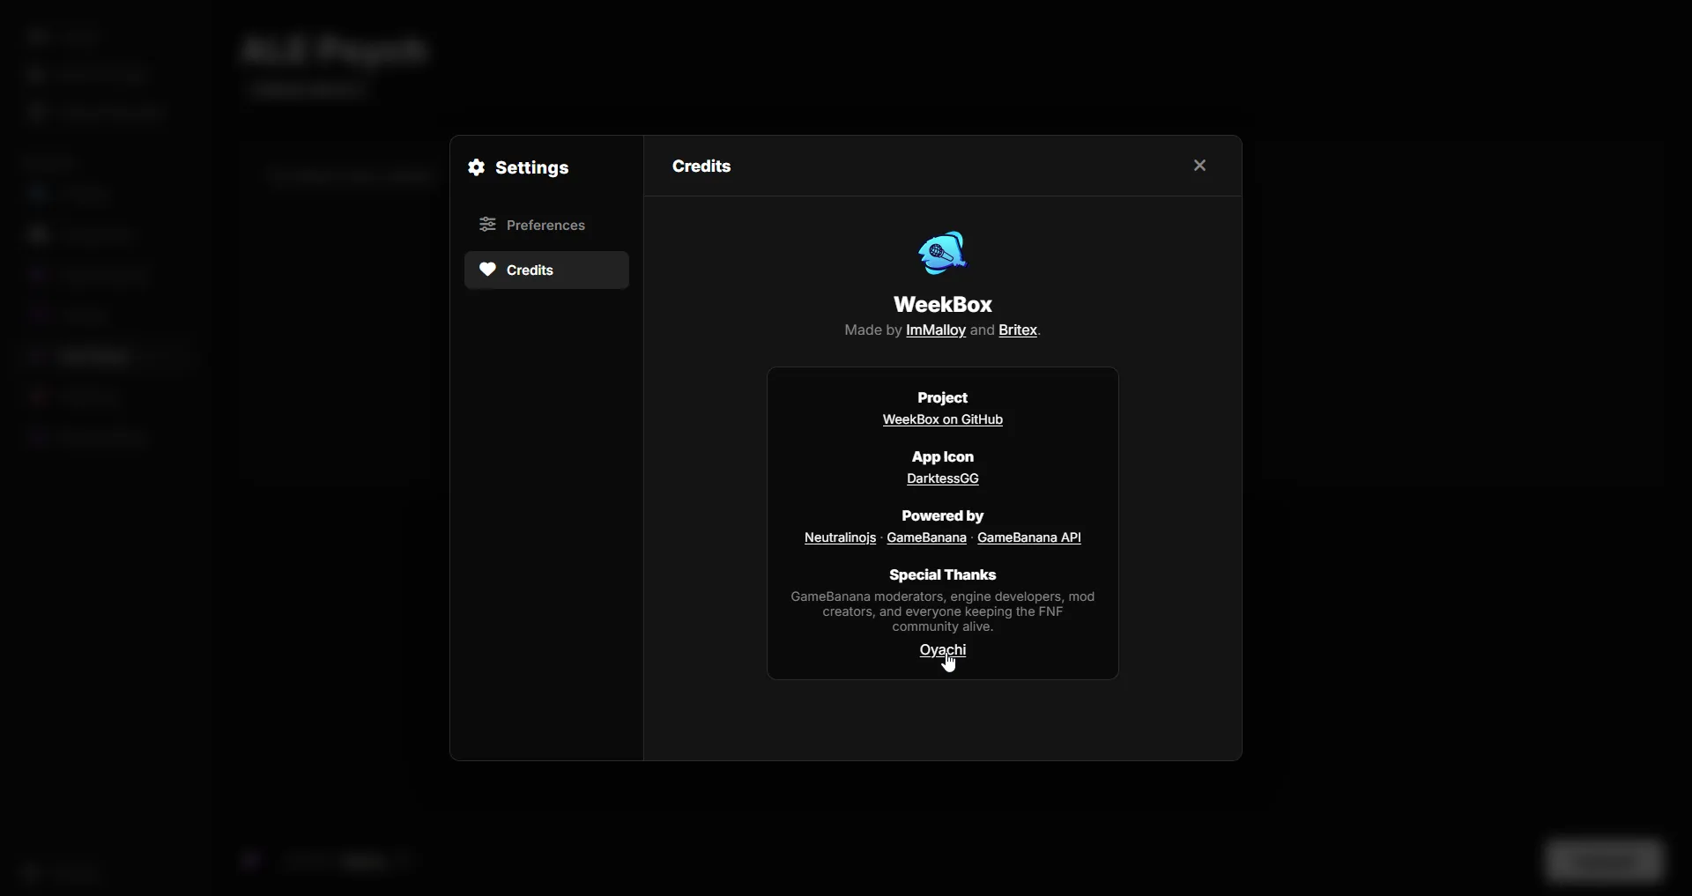The height and width of the screenshot is (896, 1692).
Task: Click the Preferences sliders icon
Action: (x=487, y=226)
